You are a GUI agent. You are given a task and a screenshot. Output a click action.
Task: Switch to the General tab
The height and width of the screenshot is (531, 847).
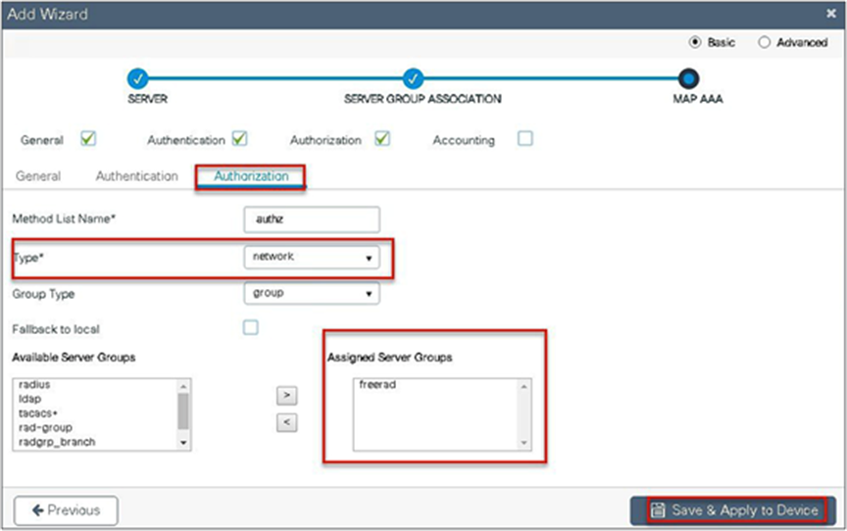tap(38, 176)
